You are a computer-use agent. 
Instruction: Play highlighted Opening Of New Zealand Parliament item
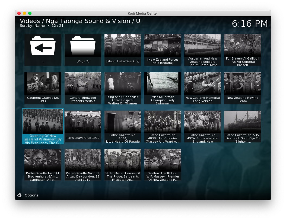pos(43,126)
